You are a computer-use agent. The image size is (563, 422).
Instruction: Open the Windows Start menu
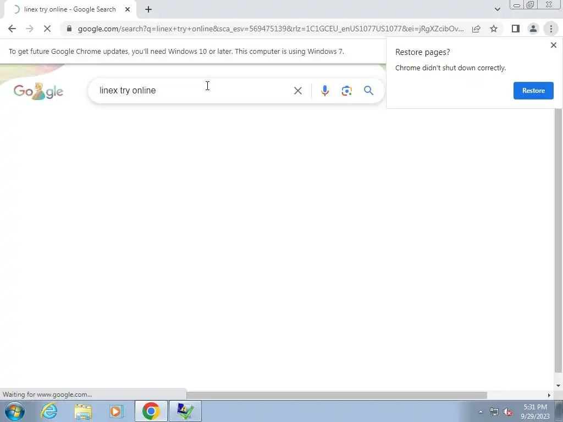pyautogui.click(x=15, y=411)
